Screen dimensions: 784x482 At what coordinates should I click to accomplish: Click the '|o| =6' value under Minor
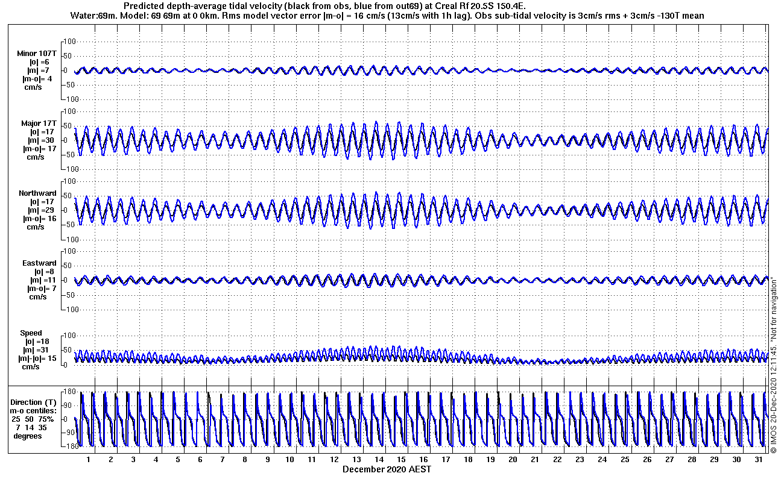pos(40,62)
